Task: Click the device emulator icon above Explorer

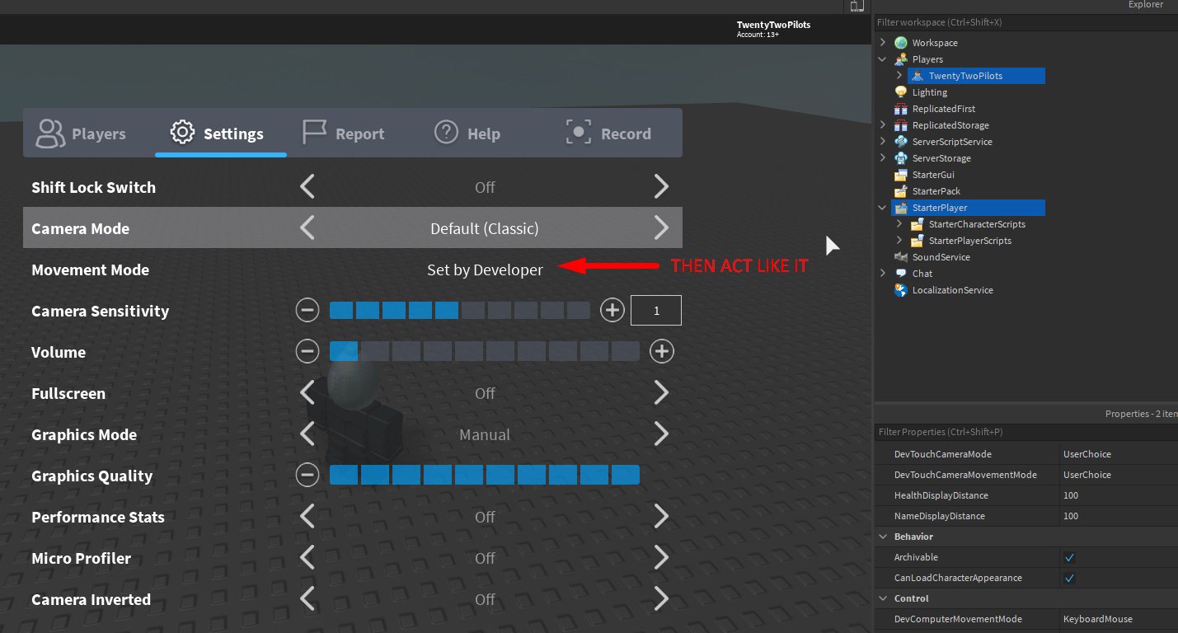Action: (x=857, y=6)
